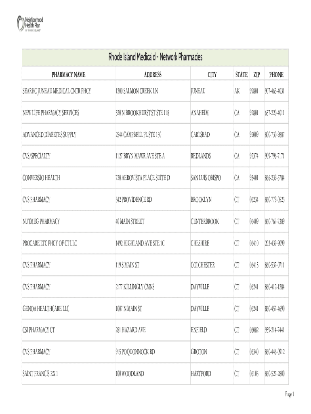311x414 pixels.
Task: Select the SAINT FRANCIS RX 1 entry
Action: point(40,374)
